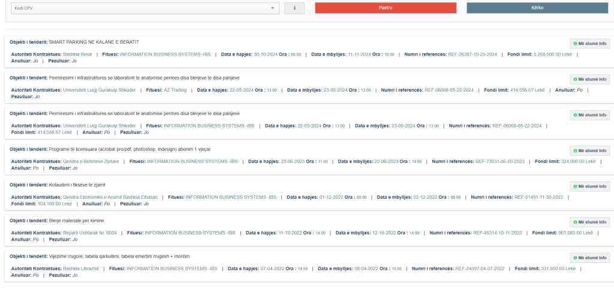Open more info for AZ Trading tender
Image resolution: width=614 pixels, height=288 pixels.
click(x=589, y=79)
